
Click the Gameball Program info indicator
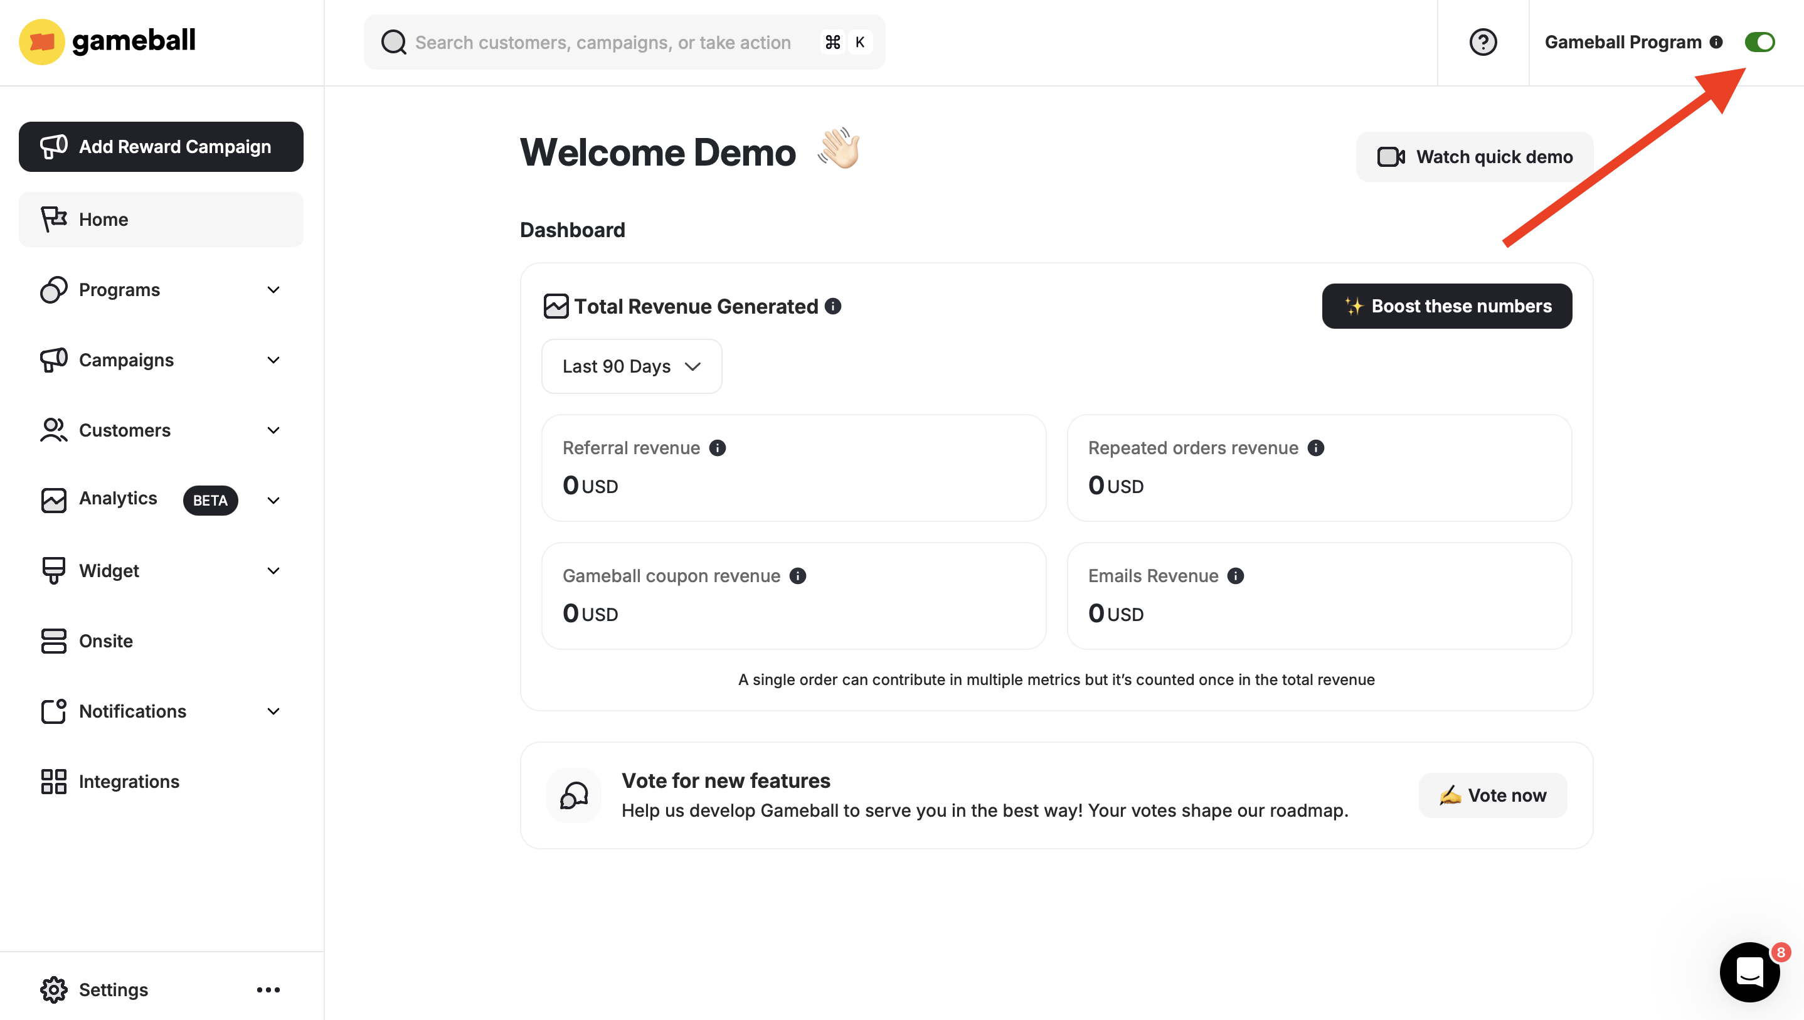tap(1716, 42)
